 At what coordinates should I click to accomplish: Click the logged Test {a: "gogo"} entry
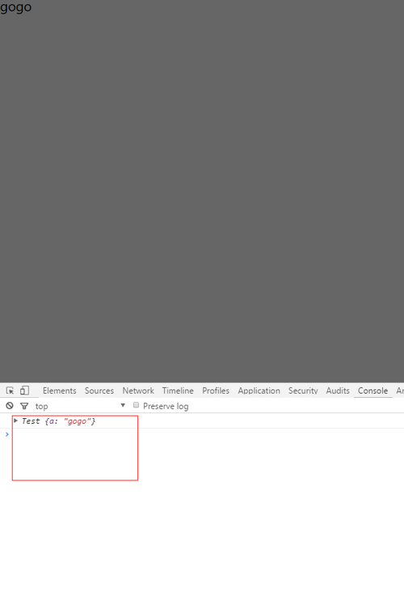coord(58,421)
